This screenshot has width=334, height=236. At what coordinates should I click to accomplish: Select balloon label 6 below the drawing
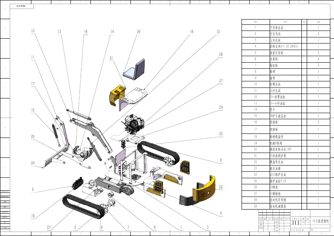(x=155, y=227)
